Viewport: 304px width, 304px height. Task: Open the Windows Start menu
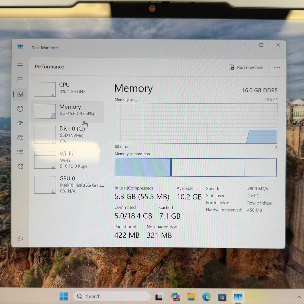point(64,296)
